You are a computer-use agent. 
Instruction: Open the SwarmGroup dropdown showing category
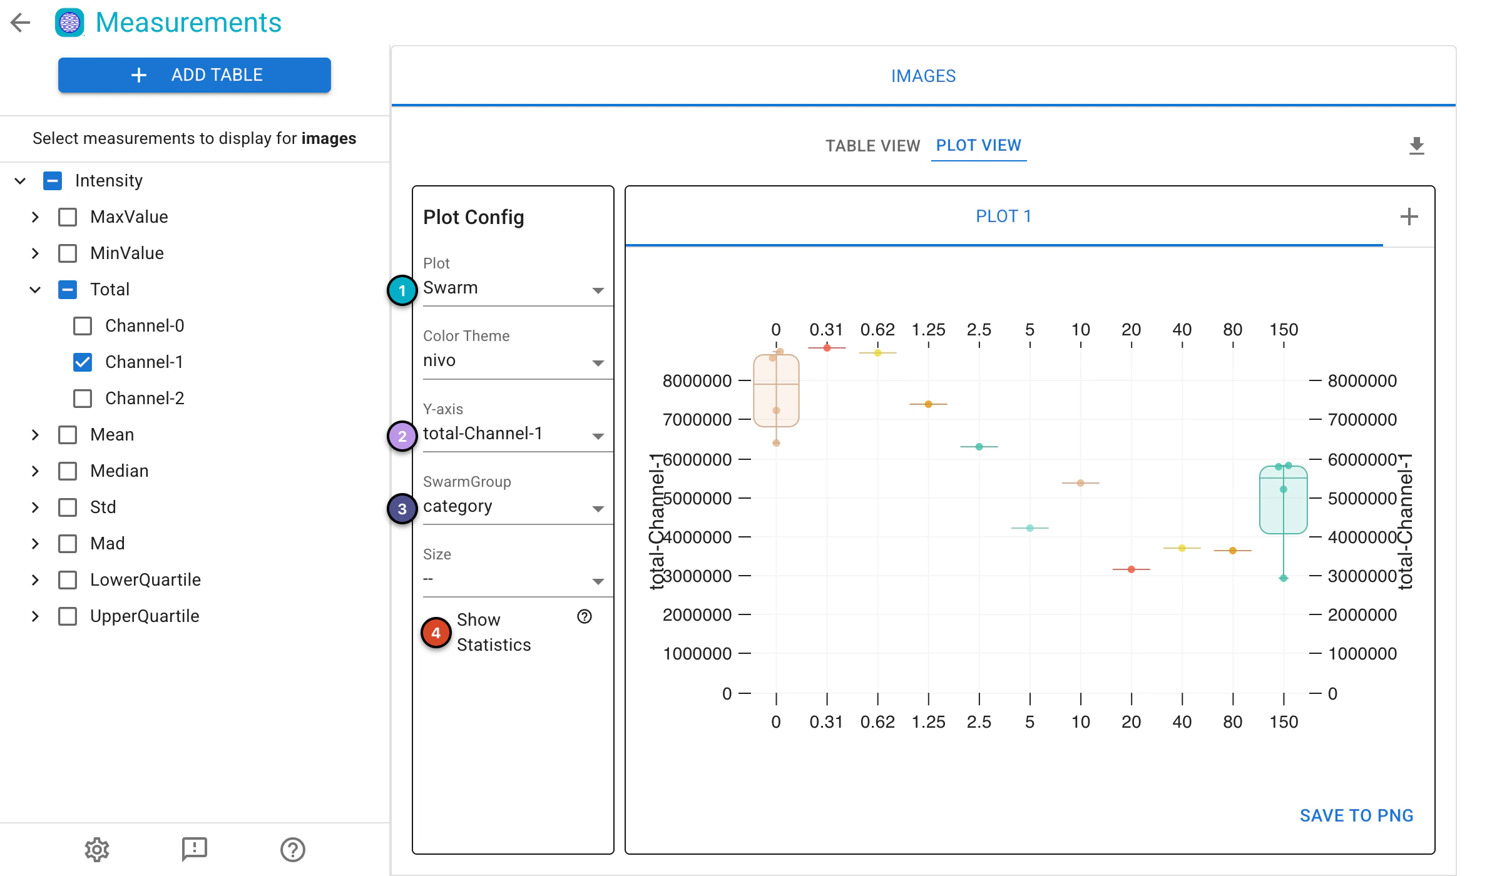pos(518,507)
